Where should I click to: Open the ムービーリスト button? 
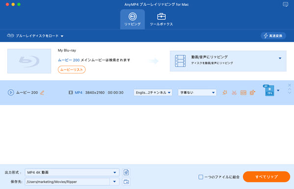tap(72, 70)
